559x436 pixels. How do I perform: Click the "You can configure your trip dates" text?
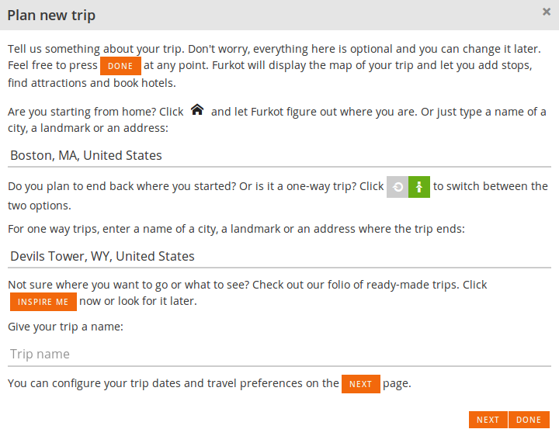tap(172, 383)
